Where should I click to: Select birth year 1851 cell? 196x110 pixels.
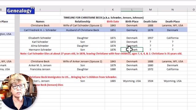tap(113, 30)
